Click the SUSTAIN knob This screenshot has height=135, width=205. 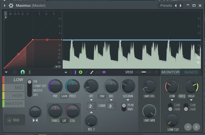point(128,86)
